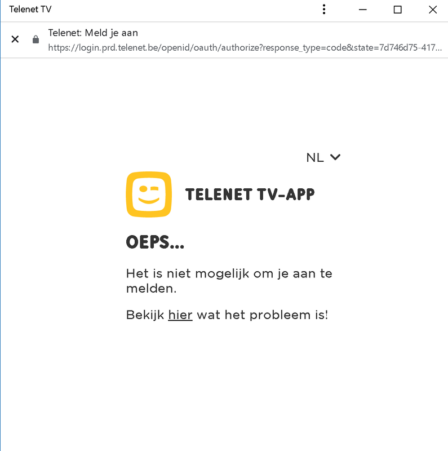The image size is (448, 451).
Task: Click the 'TELENET TV-APP' heading
Action: click(250, 194)
